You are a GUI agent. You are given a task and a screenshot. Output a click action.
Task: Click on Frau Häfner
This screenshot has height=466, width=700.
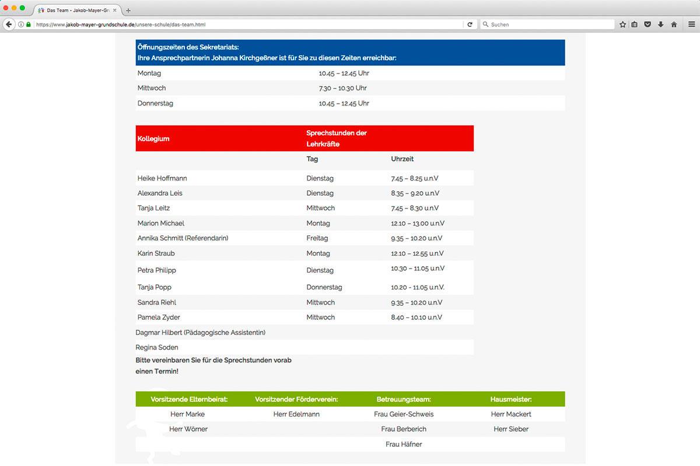(404, 444)
